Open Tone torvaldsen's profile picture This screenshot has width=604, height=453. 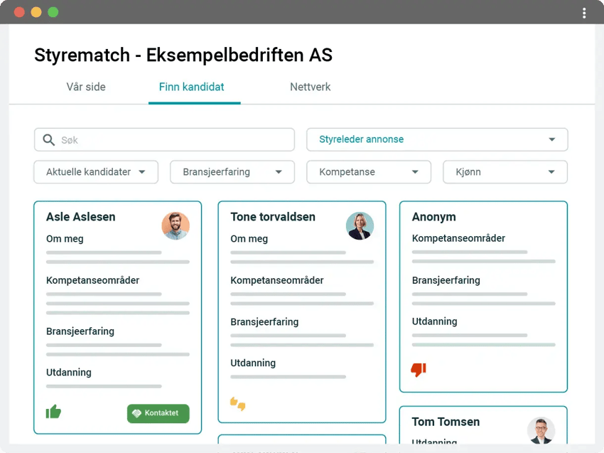(x=360, y=226)
